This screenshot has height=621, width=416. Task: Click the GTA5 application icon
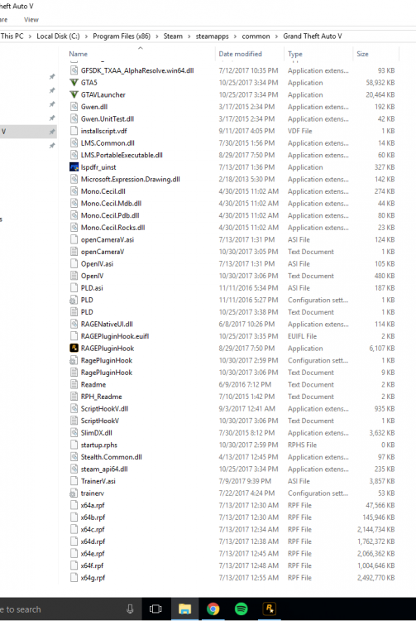click(74, 82)
